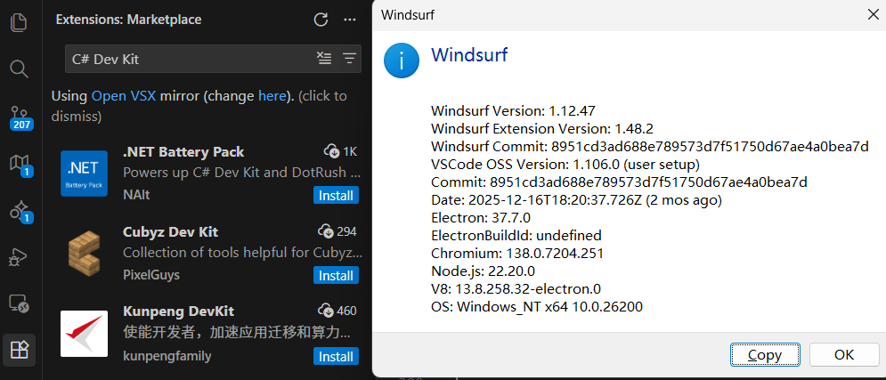The image size is (886, 380).
Task: Install the Cubyz Dev Kit extension
Action: [x=336, y=276]
